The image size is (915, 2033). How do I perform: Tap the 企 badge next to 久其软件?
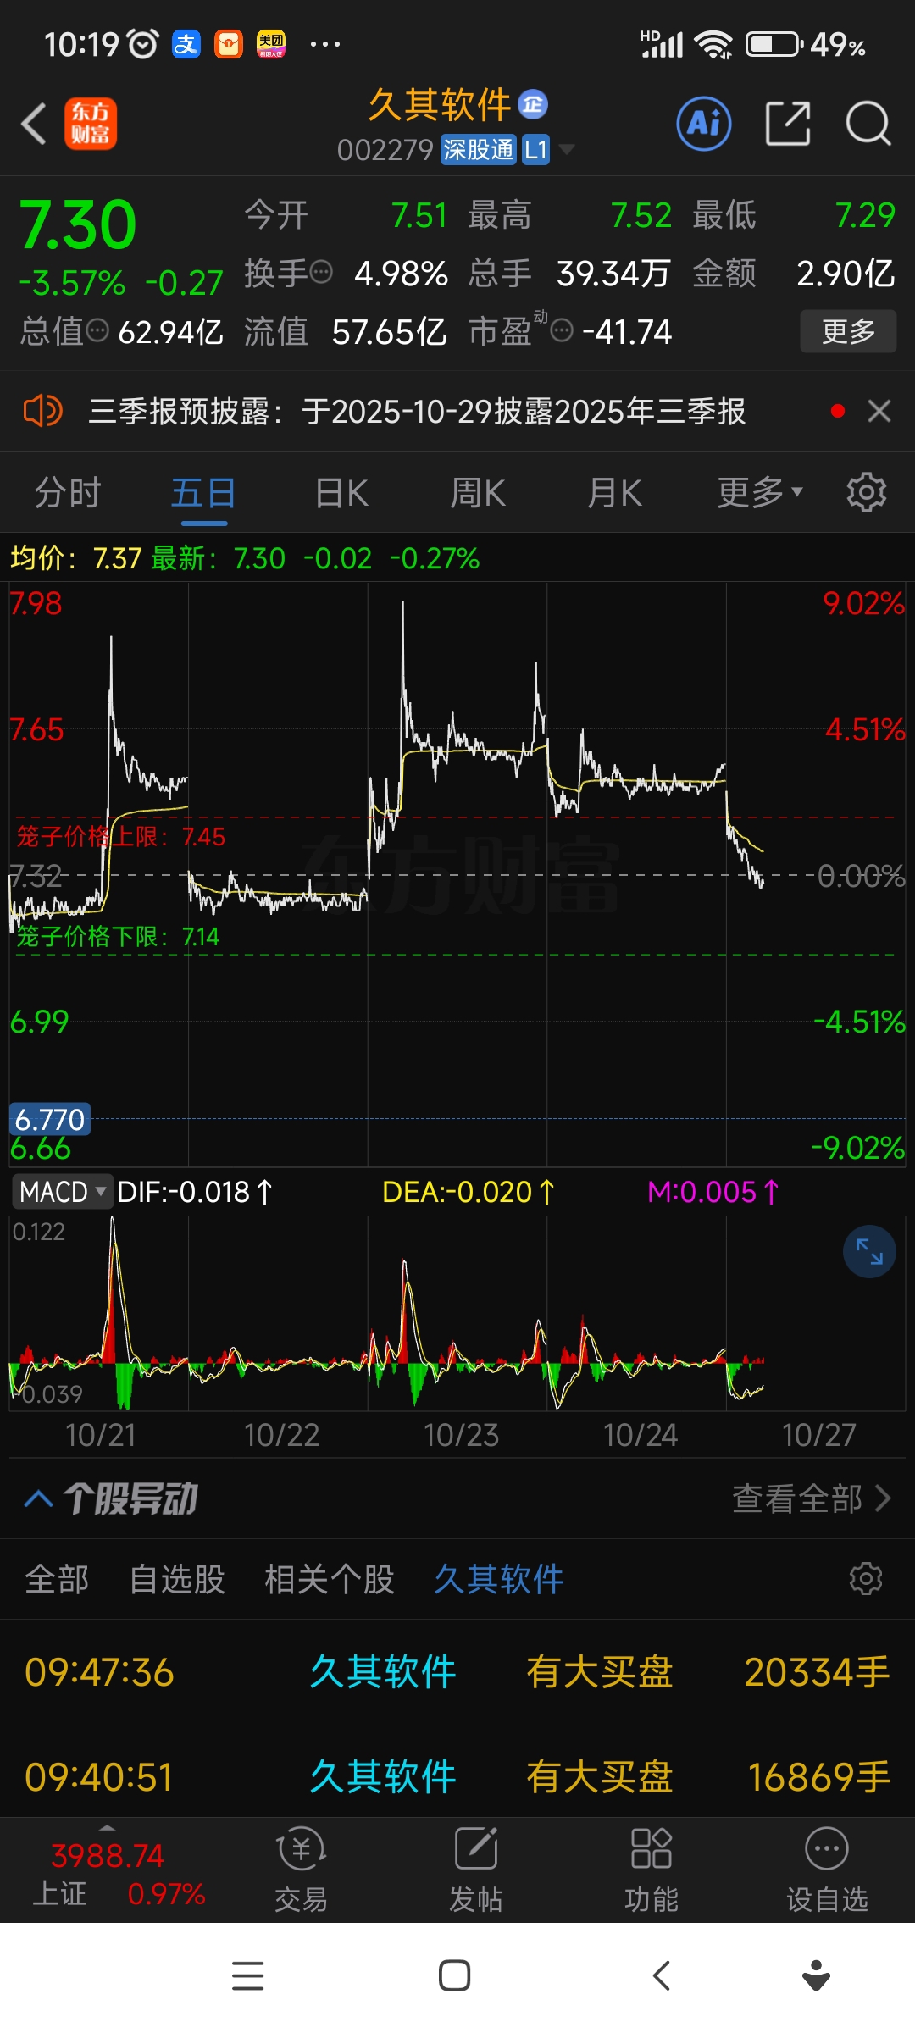coord(533,104)
